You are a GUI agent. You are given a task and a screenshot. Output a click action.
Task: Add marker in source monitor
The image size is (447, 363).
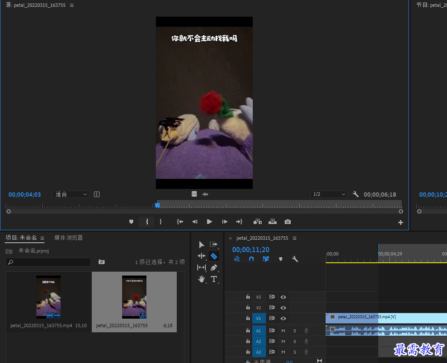point(131,222)
